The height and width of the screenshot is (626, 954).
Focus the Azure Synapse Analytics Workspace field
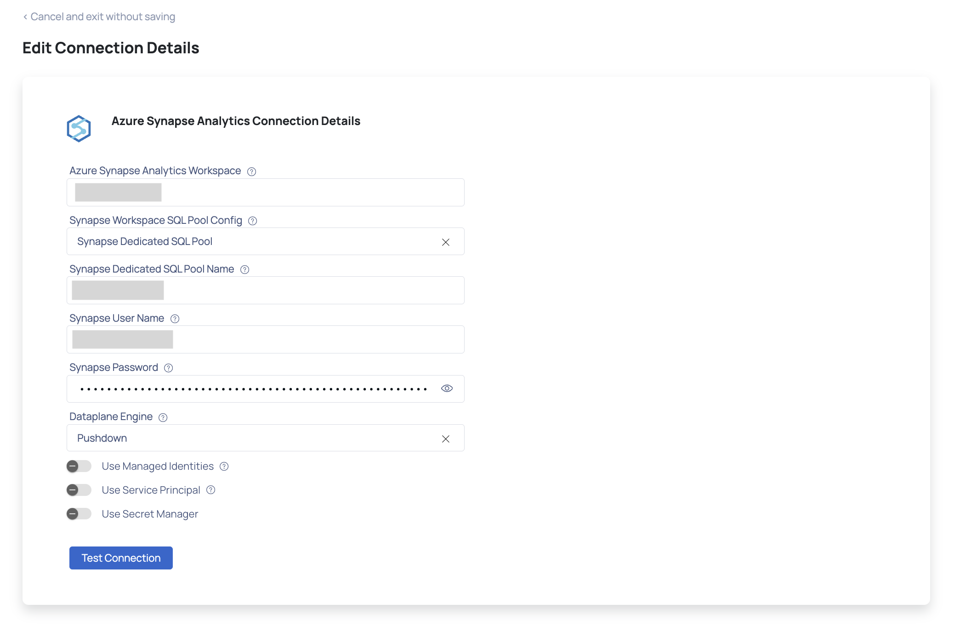tap(265, 192)
